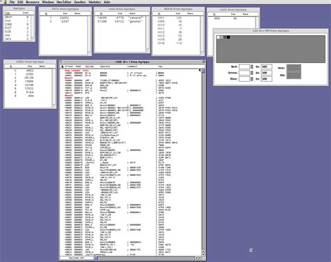Pick the dark gray swatch in clut editor

coord(225,37)
